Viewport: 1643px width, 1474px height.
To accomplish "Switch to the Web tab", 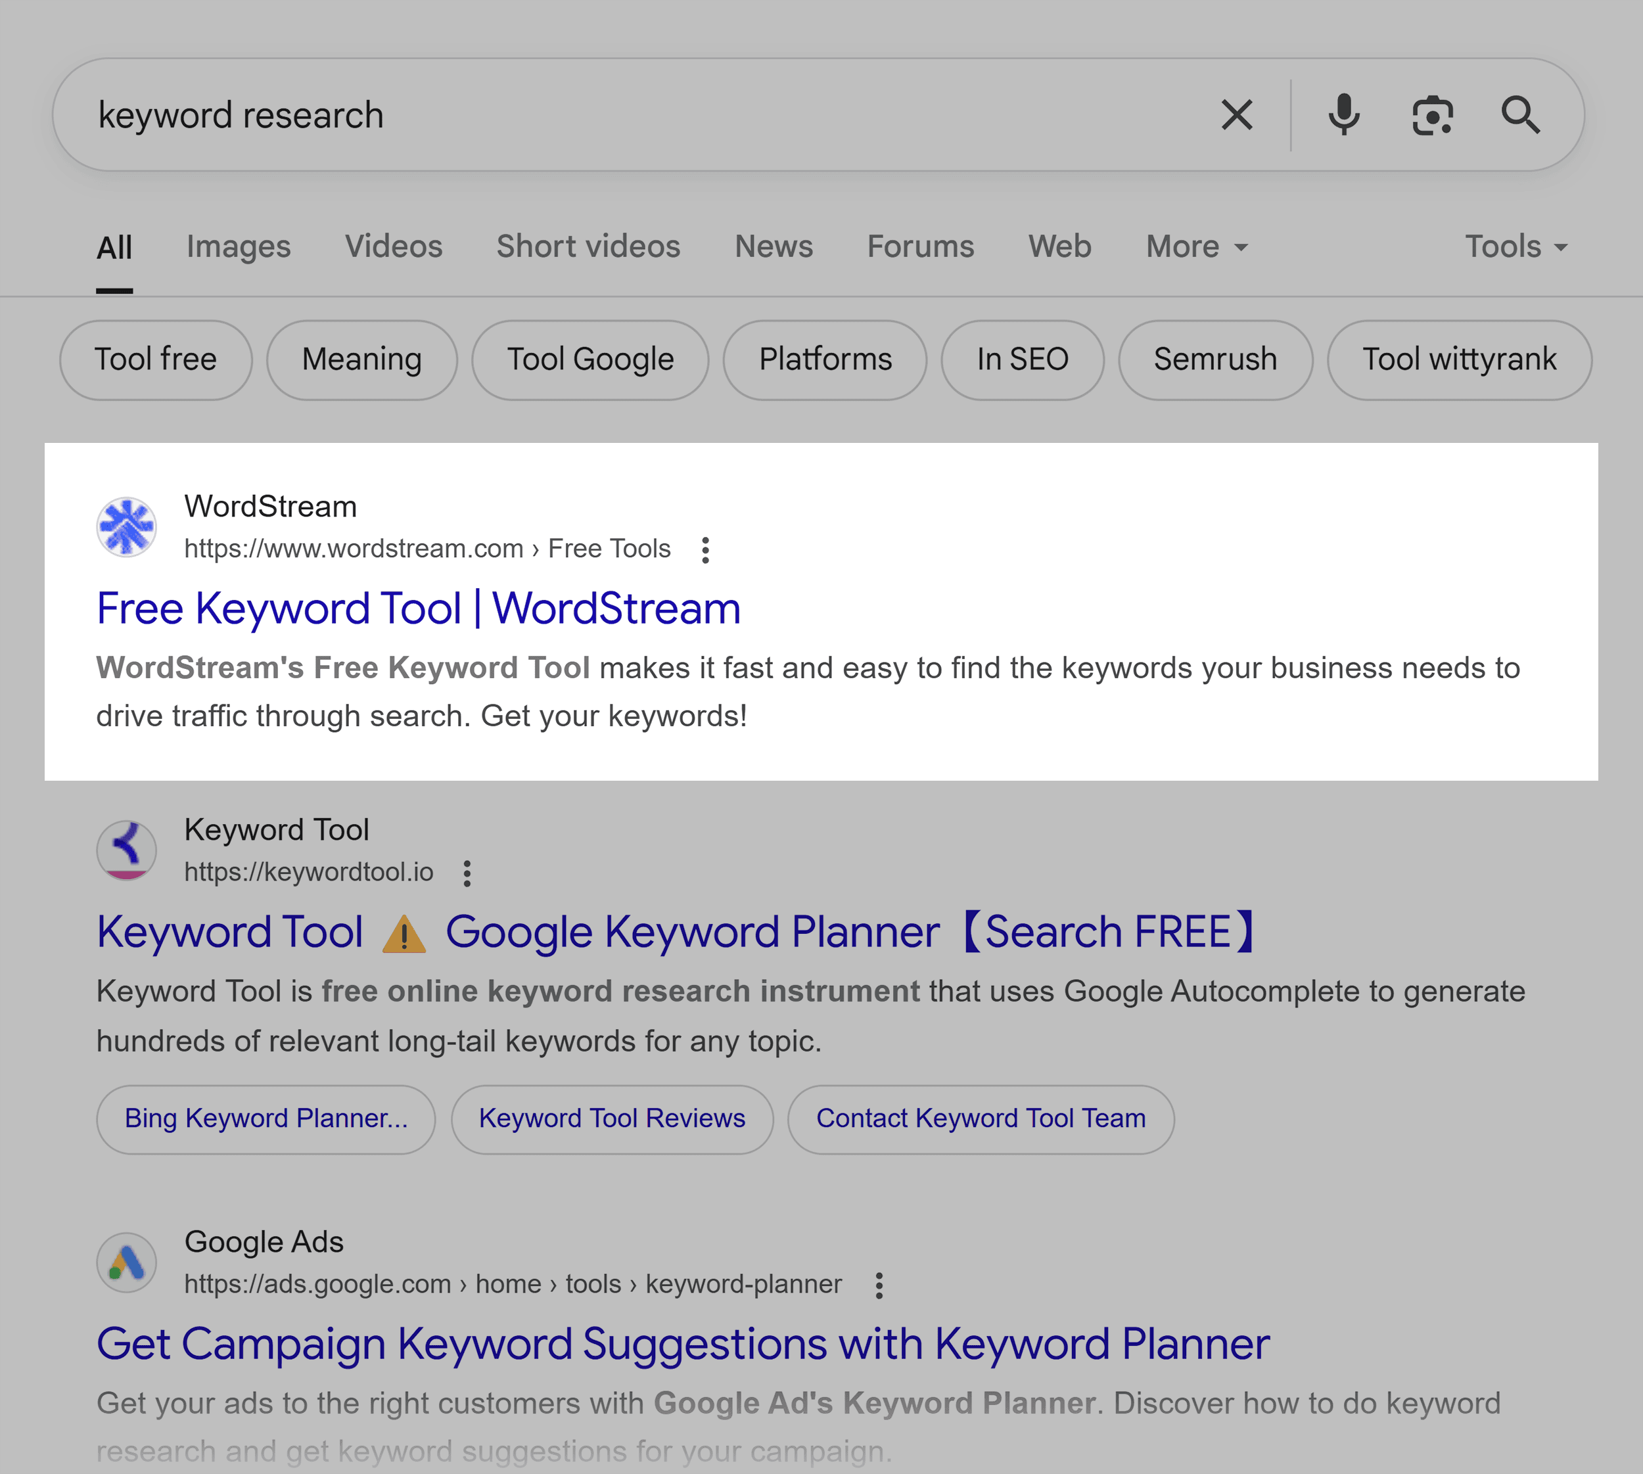I will pos(1060,246).
